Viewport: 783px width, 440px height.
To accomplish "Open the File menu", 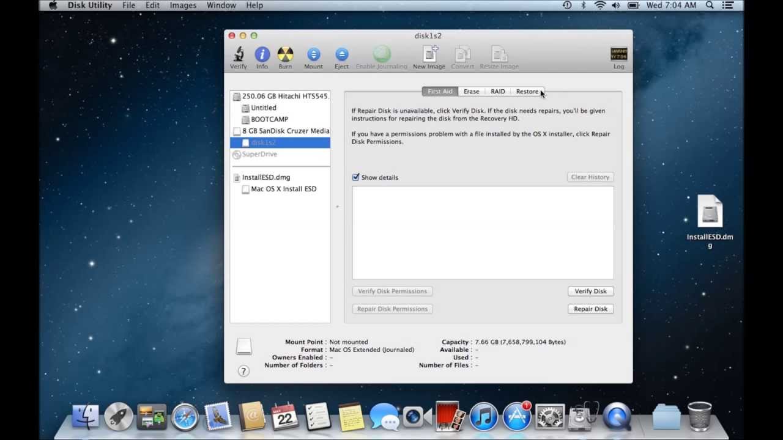I will click(128, 5).
